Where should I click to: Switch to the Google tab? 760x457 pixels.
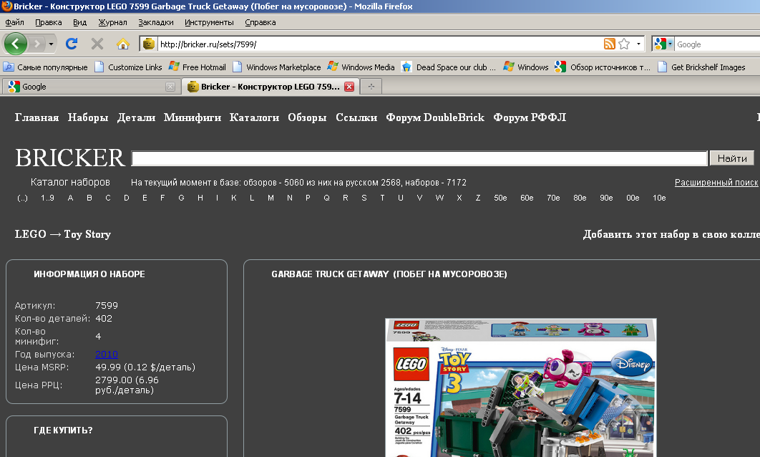pyautogui.click(x=91, y=87)
